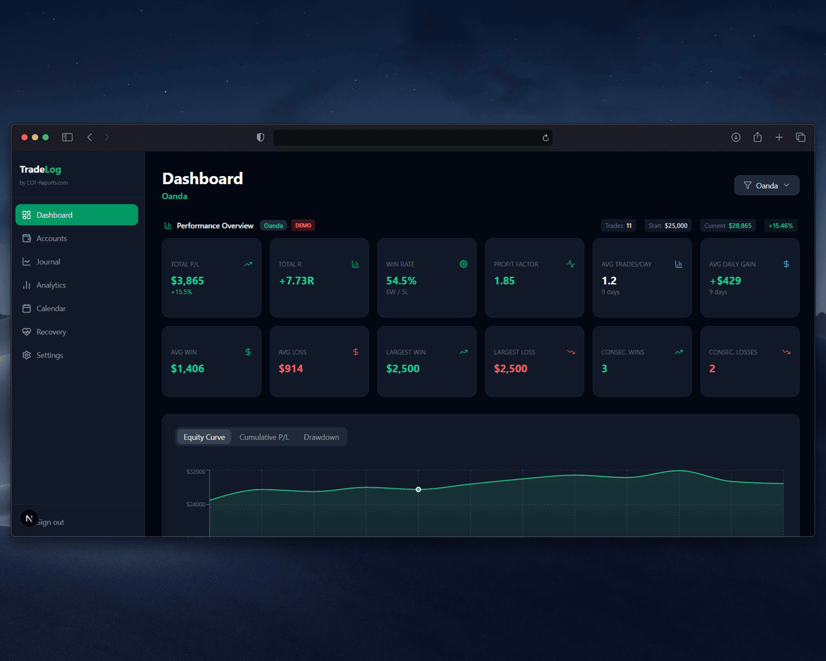The width and height of the screenshot is (826, 661).
Task: Open Settings via the gear icon
Action: [27, 355]
